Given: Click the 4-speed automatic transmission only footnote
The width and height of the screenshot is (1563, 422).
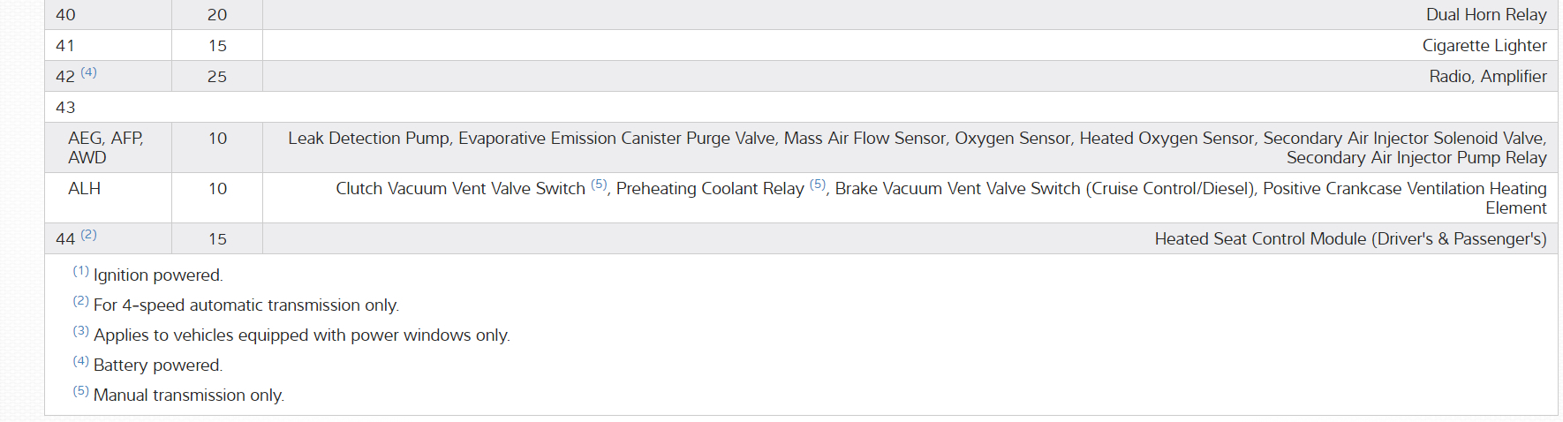Looking at the screenshot, I should (246, 305).
